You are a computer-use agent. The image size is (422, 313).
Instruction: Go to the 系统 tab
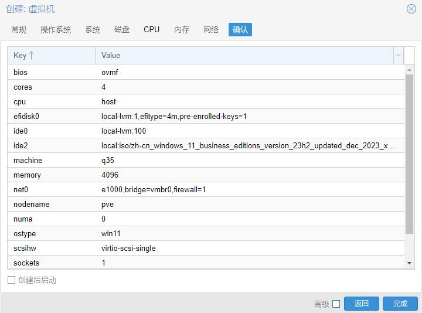point(93,29)
